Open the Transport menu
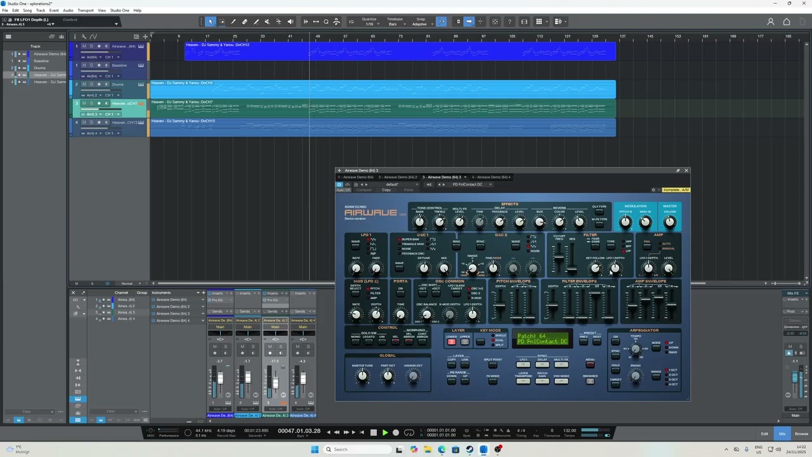Viewport: 812px width, 457px height. (x=86, y=11)
